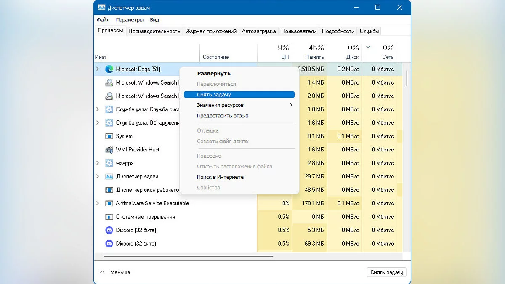505x284 pixels.
Task: Expand the Antimalware Service Executable group
Action: 98,204
